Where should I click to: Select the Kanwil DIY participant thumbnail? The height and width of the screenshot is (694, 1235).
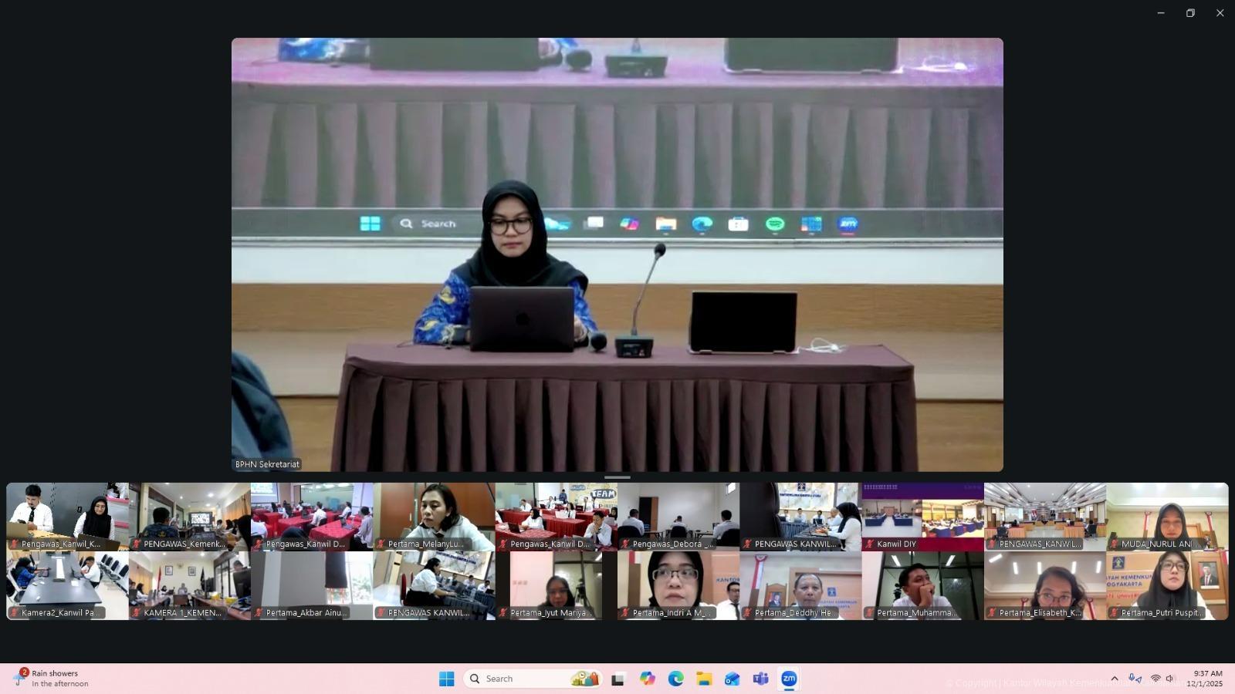tap(922, 516)
